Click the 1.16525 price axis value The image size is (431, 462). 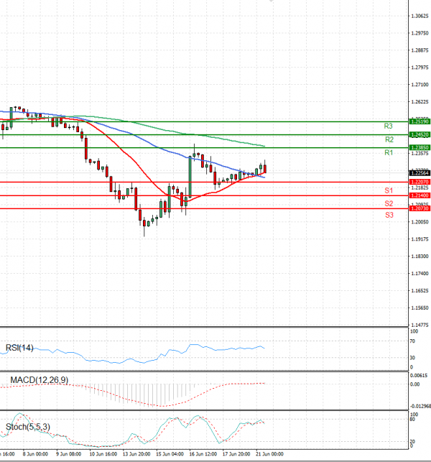(420, 291)
